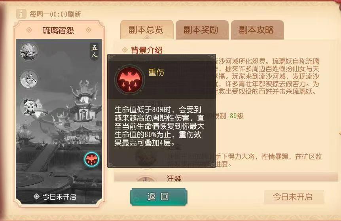Click the 重伤 title text in the tooltip
The image size is (341, 221).
point(156,72)
